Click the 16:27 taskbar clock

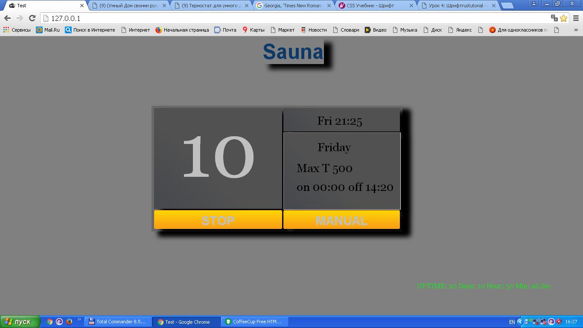point(571,322)
